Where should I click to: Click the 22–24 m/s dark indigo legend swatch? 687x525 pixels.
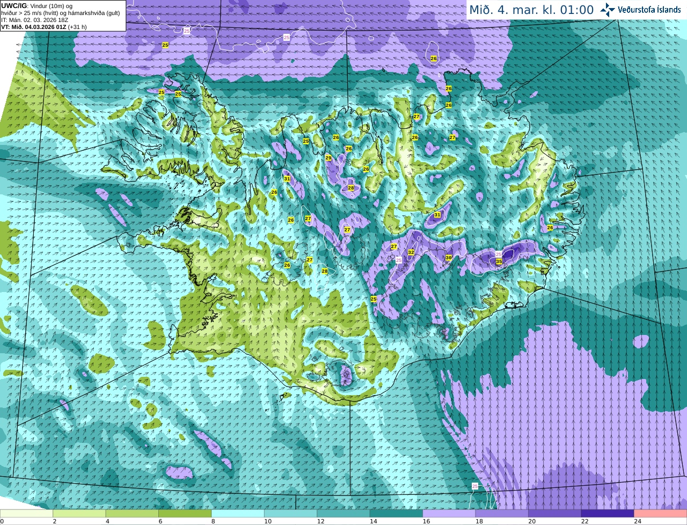608,514
